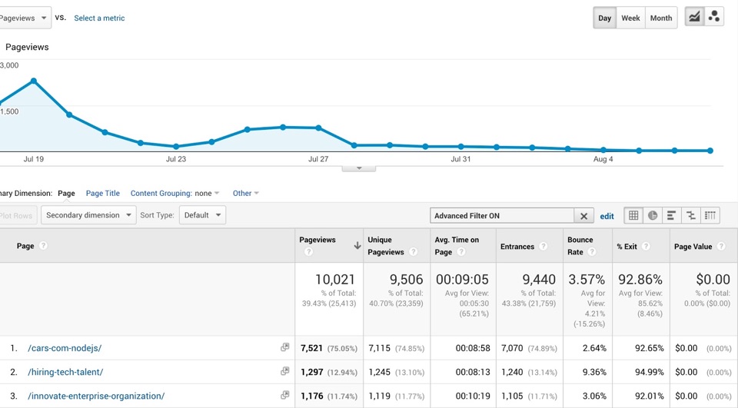
Task: Click the 00:09:05 average time value
Action: pos(462,280)
